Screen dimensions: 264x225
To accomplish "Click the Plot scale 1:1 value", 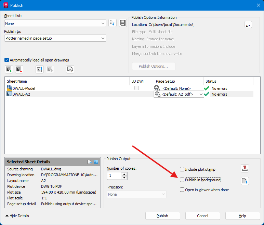I will [x=44, y=198].
